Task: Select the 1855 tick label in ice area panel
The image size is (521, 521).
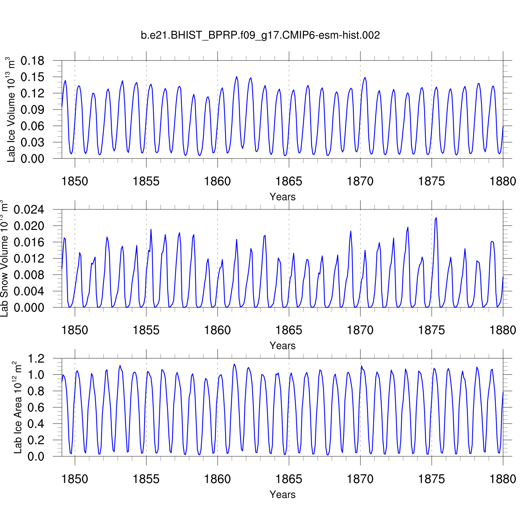Action: tap(146, 479)
